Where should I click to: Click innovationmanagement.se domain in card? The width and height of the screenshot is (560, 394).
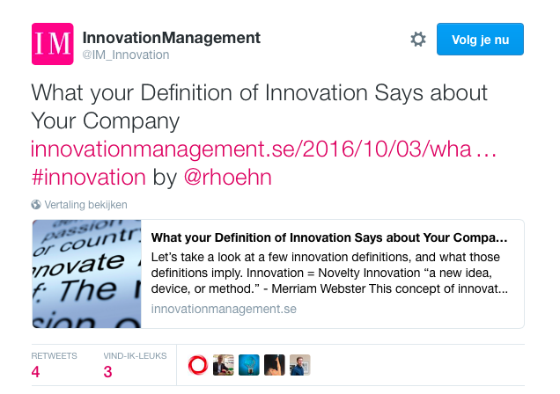click(224, 309)
